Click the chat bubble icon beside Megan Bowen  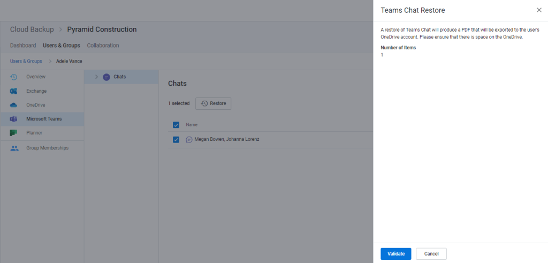point(189,140)
